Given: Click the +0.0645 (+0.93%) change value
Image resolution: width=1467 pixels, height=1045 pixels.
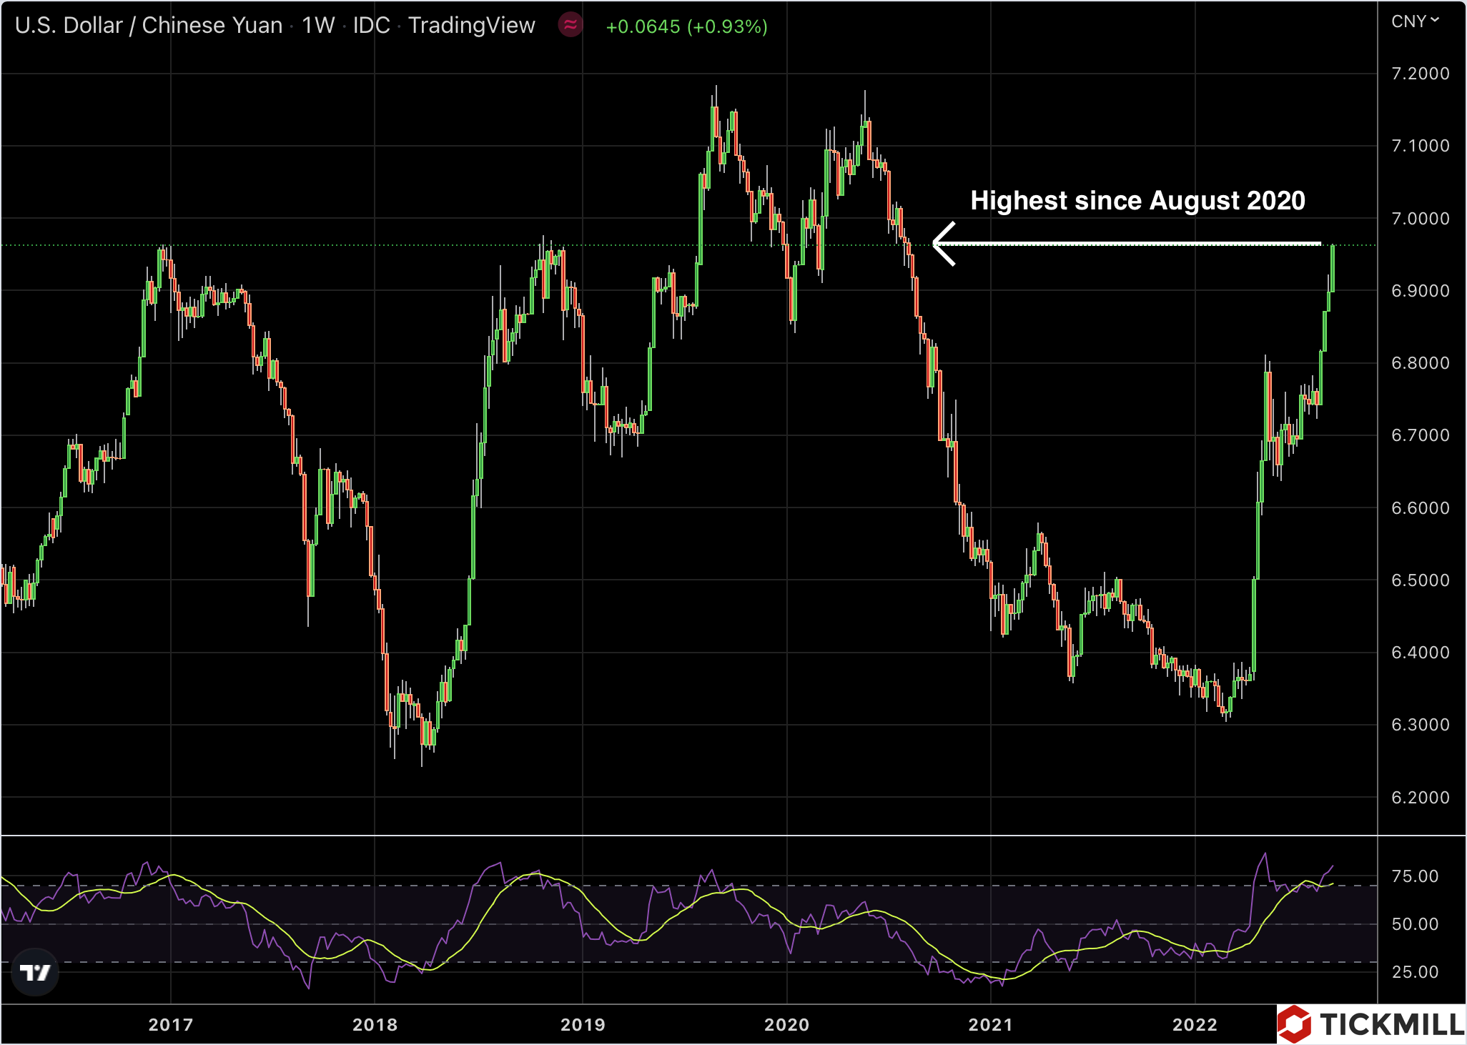Looking at the screenshot, I should (686, 26).
